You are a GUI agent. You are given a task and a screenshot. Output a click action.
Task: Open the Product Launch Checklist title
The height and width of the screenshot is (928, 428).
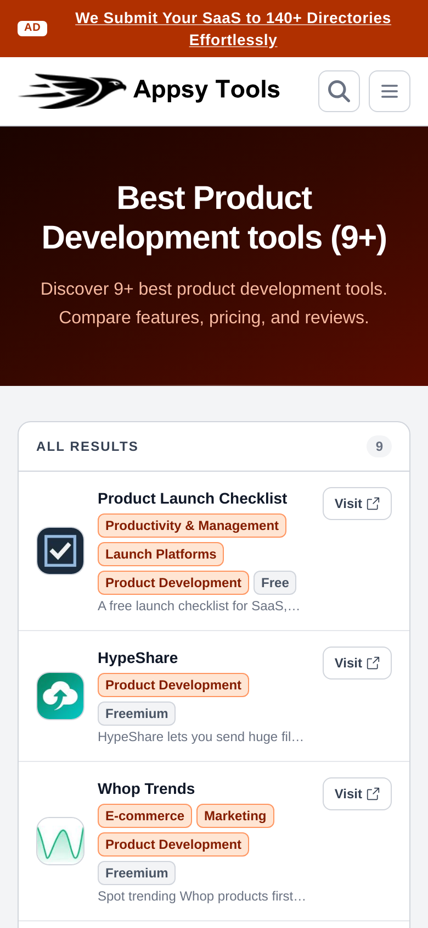point(192,499)
